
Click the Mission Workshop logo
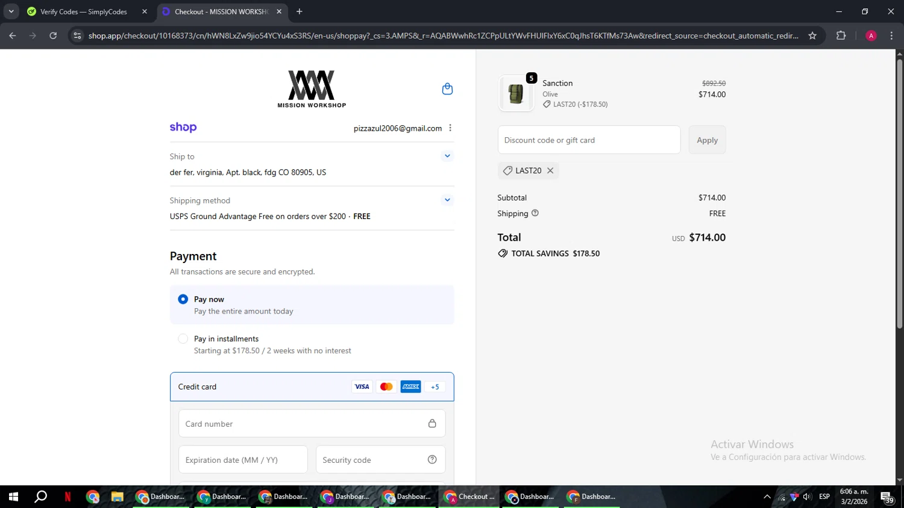coord(312,89)
